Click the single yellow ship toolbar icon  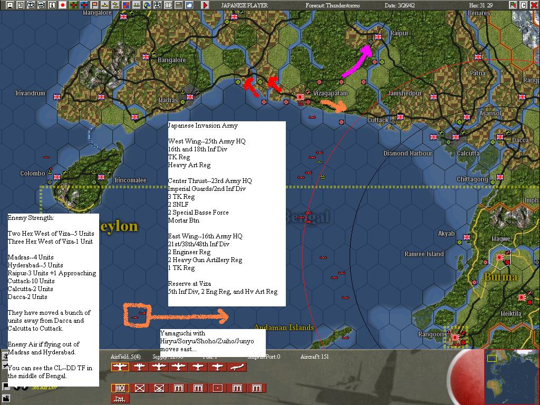pos(105,5)
